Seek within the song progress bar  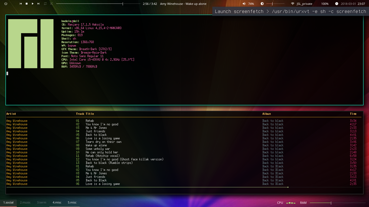pyautogui.click(x=98, y=4)
